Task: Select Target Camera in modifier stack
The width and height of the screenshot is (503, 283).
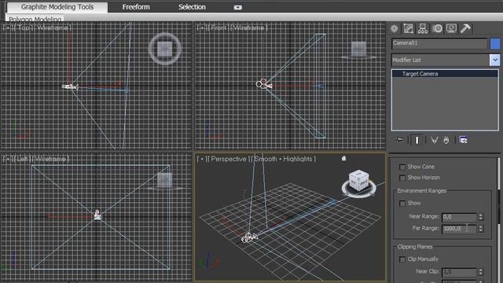Action: 445,74
